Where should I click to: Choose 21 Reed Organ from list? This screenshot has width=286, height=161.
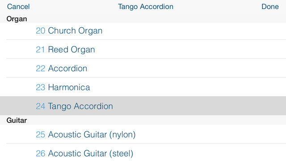tap(143, 49)
